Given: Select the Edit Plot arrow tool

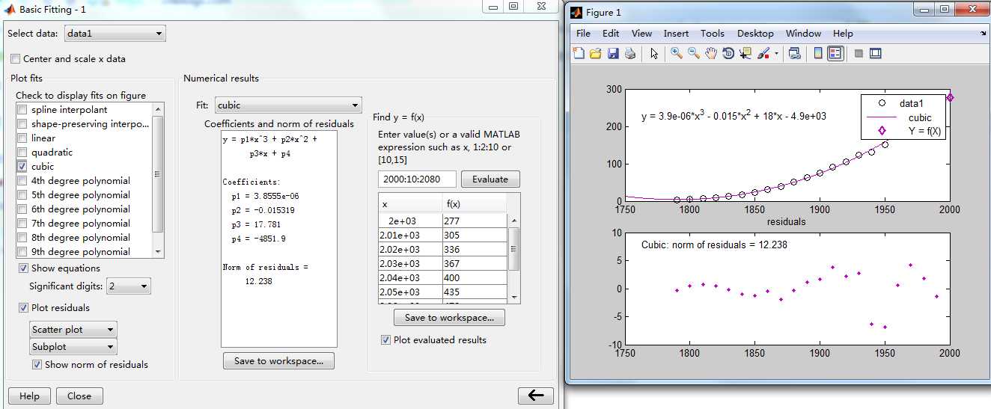Looking at the screenshot, I should 654,53.
